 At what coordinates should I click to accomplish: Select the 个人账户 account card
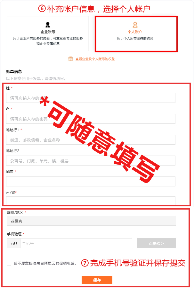[x=136, y=34]
